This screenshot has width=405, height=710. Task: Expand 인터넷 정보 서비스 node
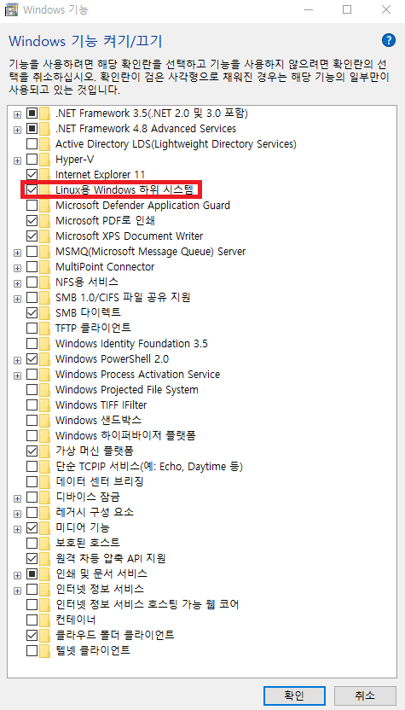tap(17, 590)
